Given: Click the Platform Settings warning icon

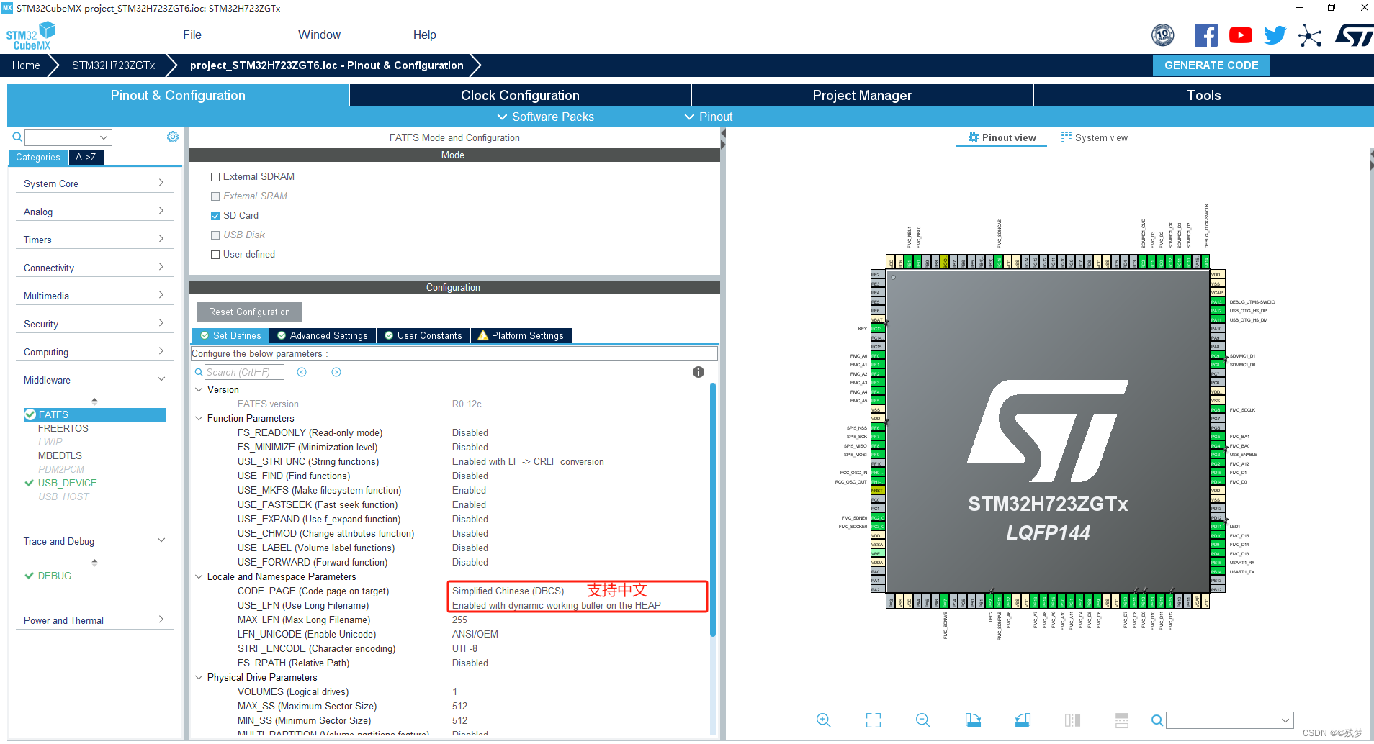Looking at the screenshot, I should [x=483, y=335].
